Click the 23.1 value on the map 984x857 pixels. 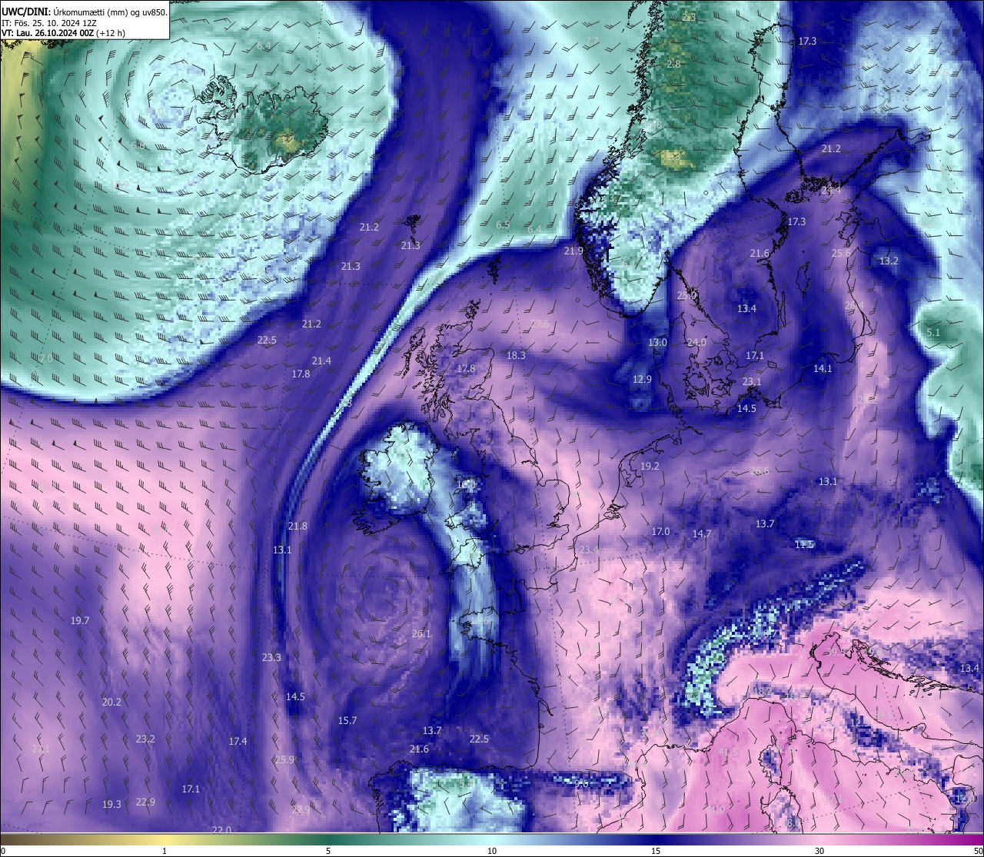tap(752, 381)
